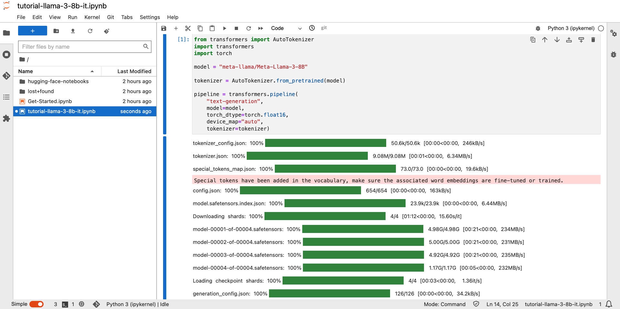Open the Edit menu
The image size is (620, 309).
37,17
